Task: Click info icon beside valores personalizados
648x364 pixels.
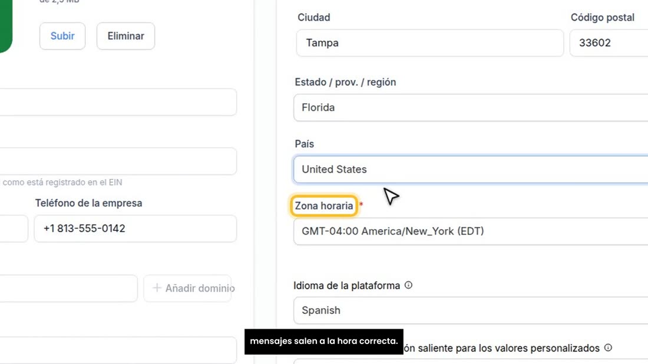Action: (x=608, y=348)
